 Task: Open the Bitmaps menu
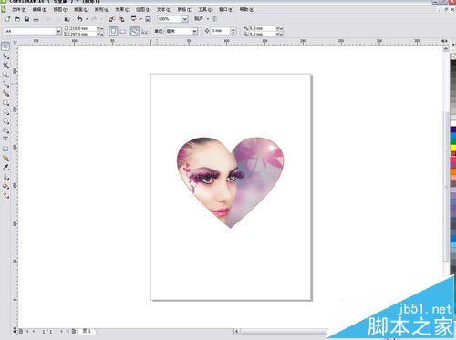143,10
